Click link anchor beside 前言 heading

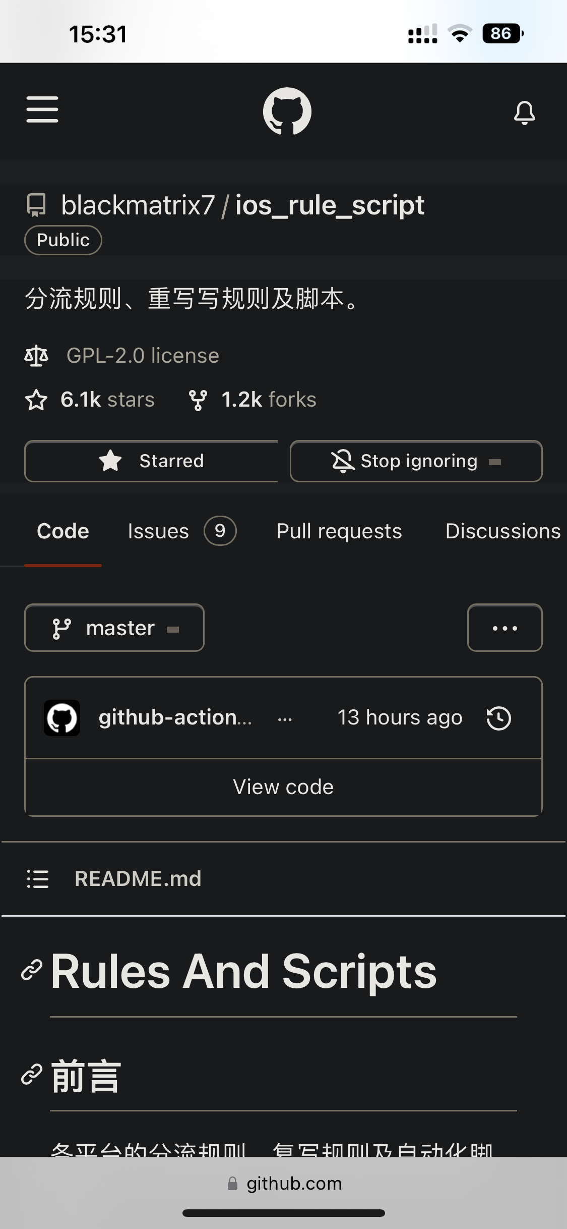click(x=32, y=1074)
